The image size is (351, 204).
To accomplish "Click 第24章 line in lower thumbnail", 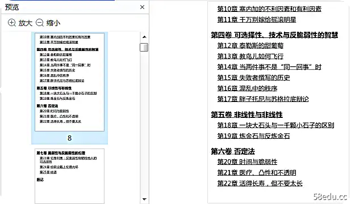I will click(x=59, y=167).
